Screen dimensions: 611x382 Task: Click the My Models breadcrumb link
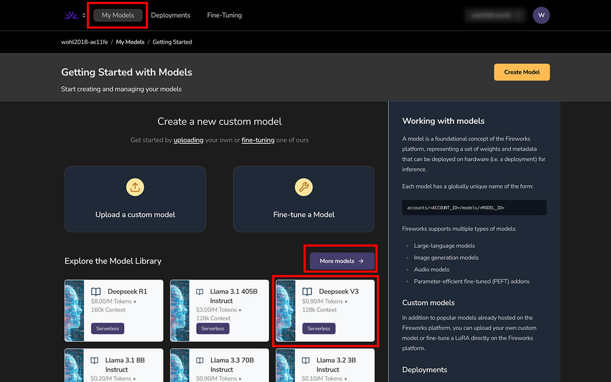130,42
